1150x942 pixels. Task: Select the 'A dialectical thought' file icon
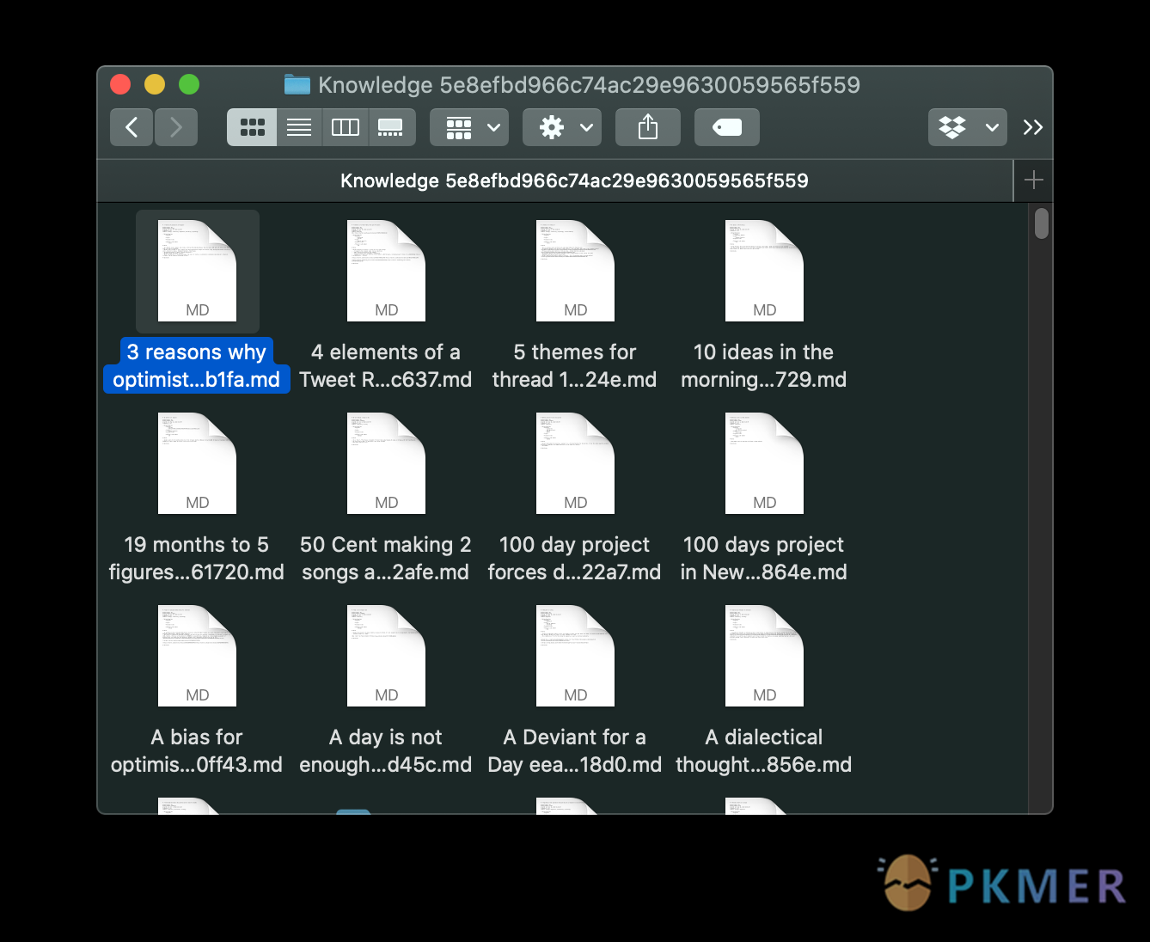765,656
